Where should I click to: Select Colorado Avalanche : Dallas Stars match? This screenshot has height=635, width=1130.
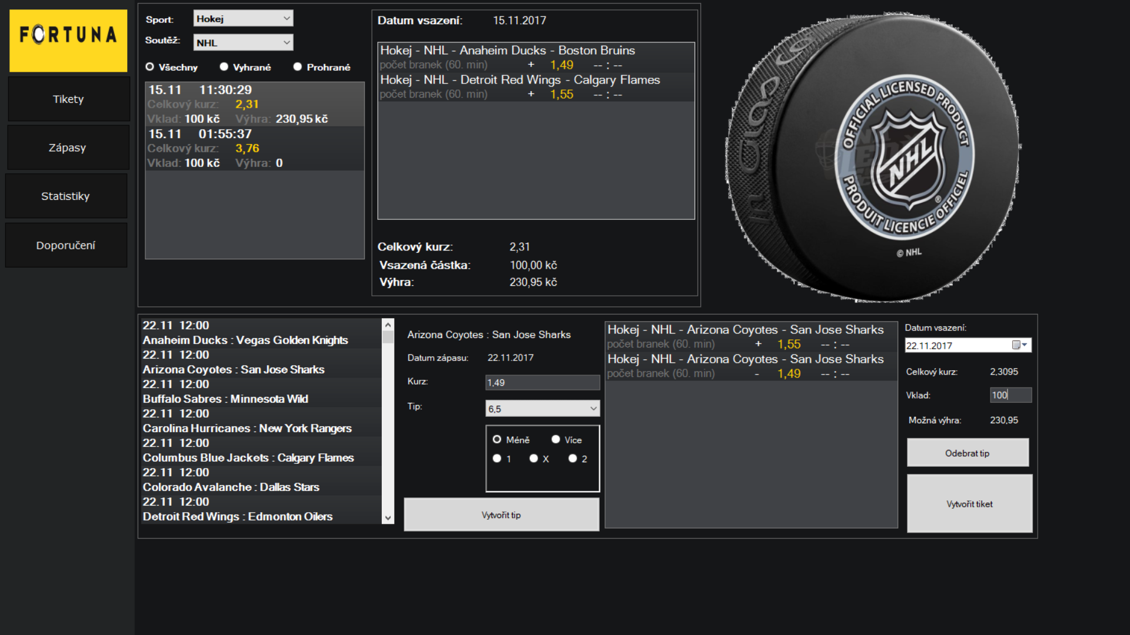(x=262, y=480)
